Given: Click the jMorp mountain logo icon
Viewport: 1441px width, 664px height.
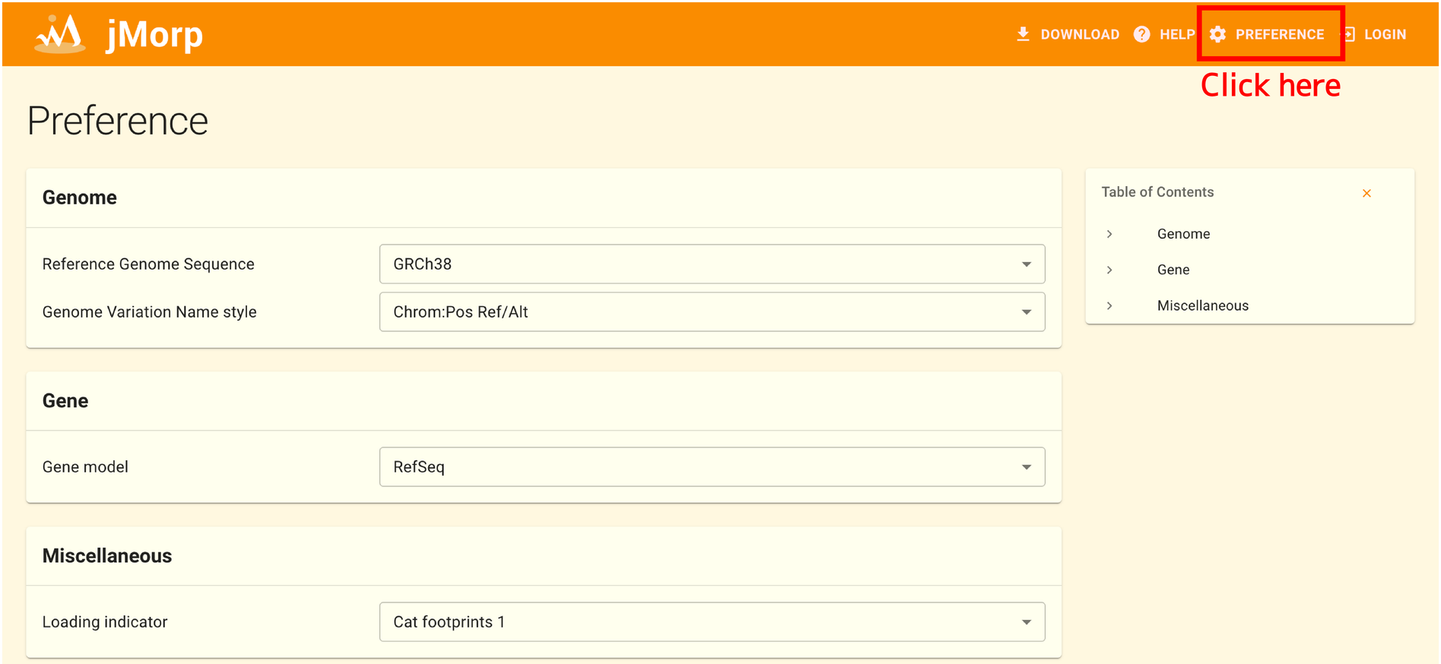Looking at the screenshot, I should [59, 34].
